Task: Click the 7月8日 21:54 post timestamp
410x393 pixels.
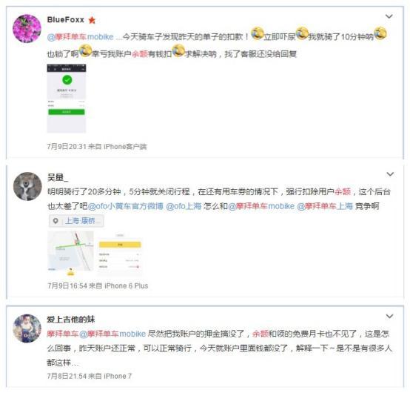Action: [67, 376]
